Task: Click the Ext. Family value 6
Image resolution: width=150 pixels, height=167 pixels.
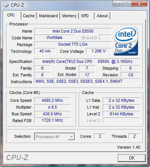Action: point(42,75)
